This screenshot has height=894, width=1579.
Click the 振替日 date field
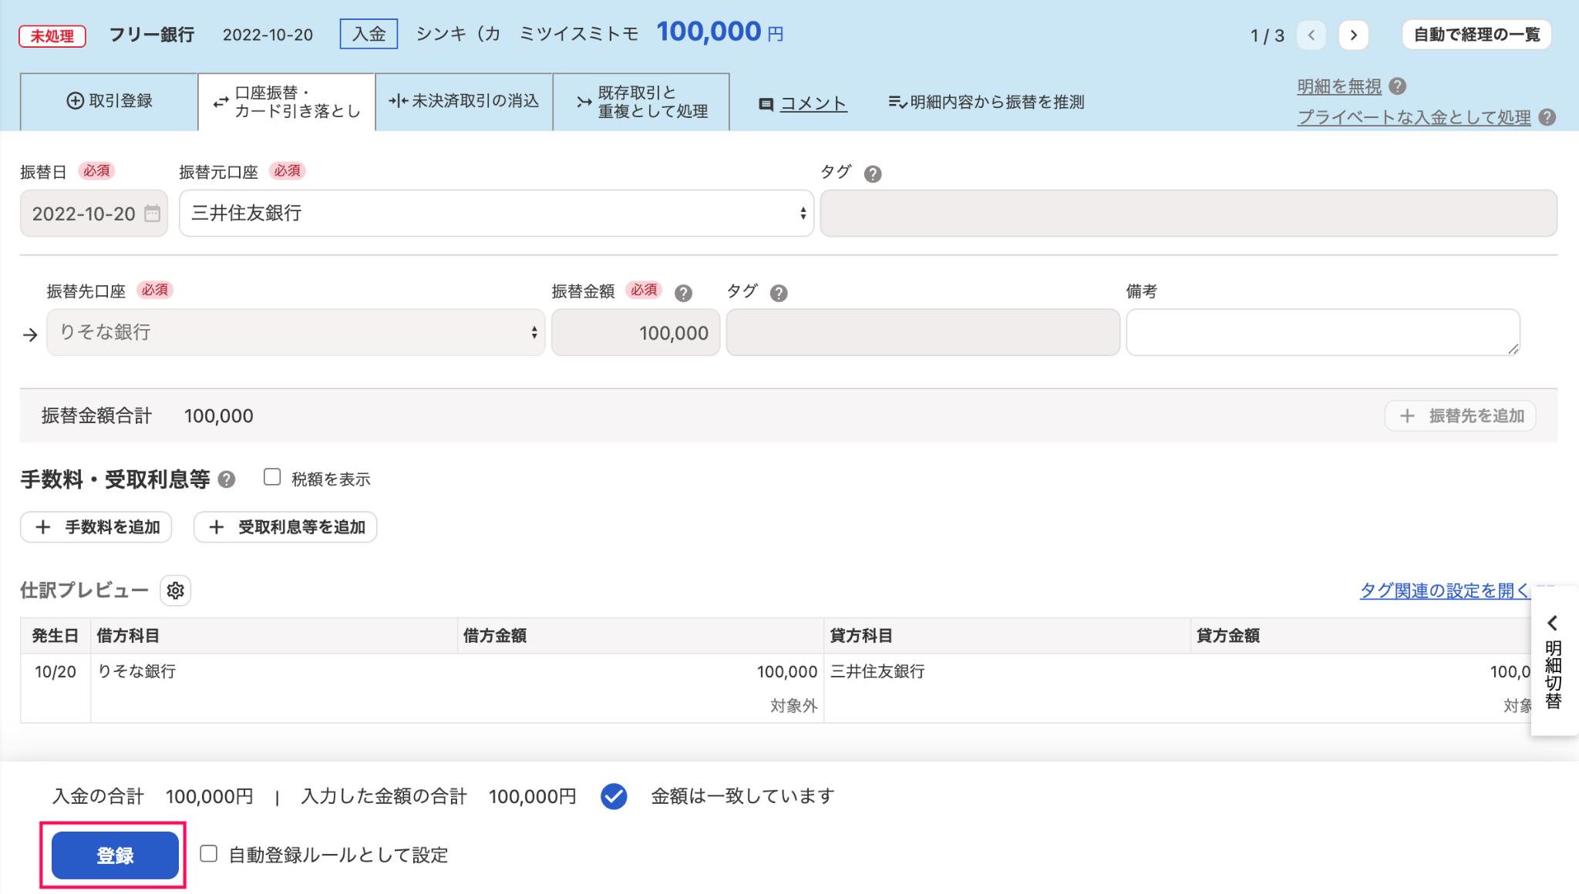(94, 213)
